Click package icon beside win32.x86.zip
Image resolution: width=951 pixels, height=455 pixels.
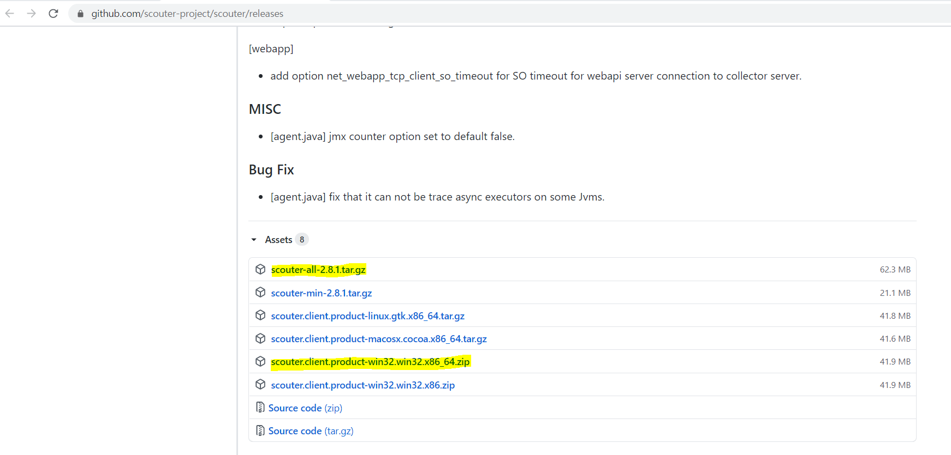tap(260, 385)
